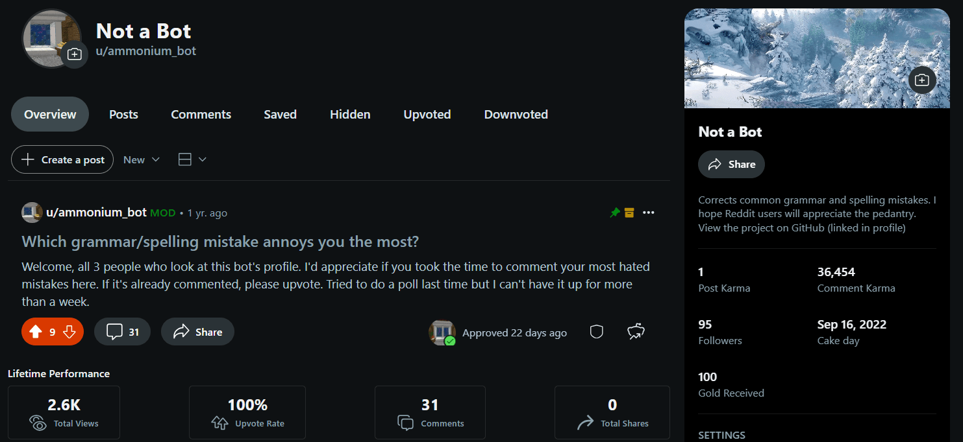Click the 100% Upvote Rate stat
Screen dimensions: 963x442
click(x=247, y=413)
